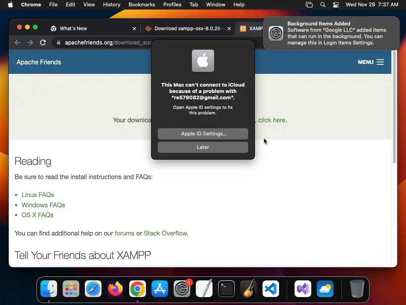Open the Trash in the dock
406x305 pixels.
click(x=357, y=289)
